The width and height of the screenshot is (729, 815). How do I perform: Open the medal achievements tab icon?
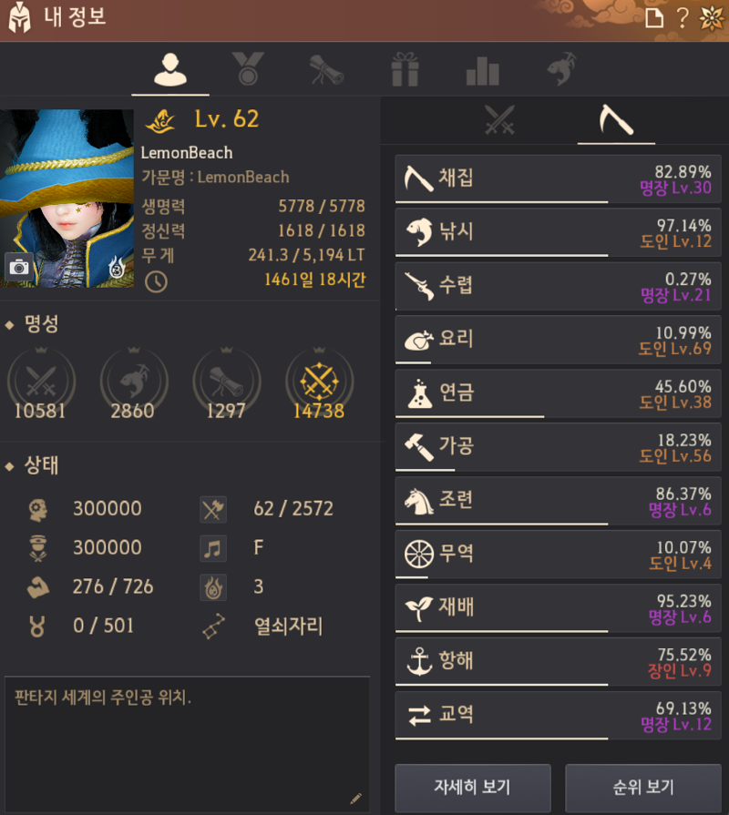[x=248, y=68]
